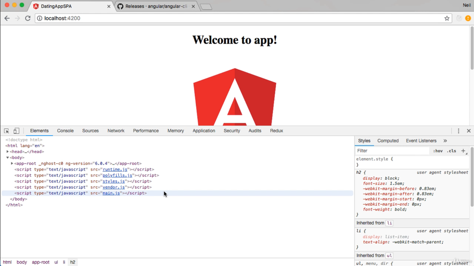Select h2 in the breadcrumb bar
This screenshot has width=474, height=266.
coord(73,262)
